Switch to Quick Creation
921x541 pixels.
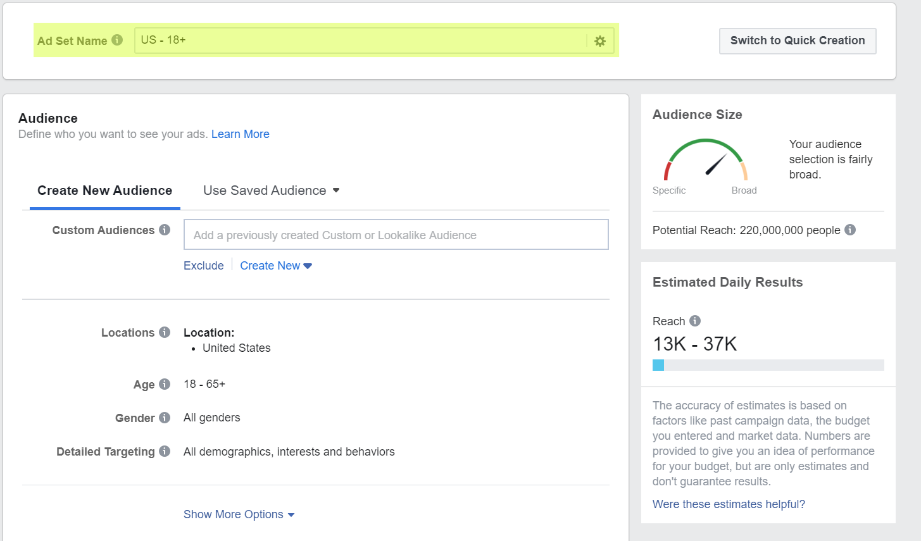coord(798,40)
